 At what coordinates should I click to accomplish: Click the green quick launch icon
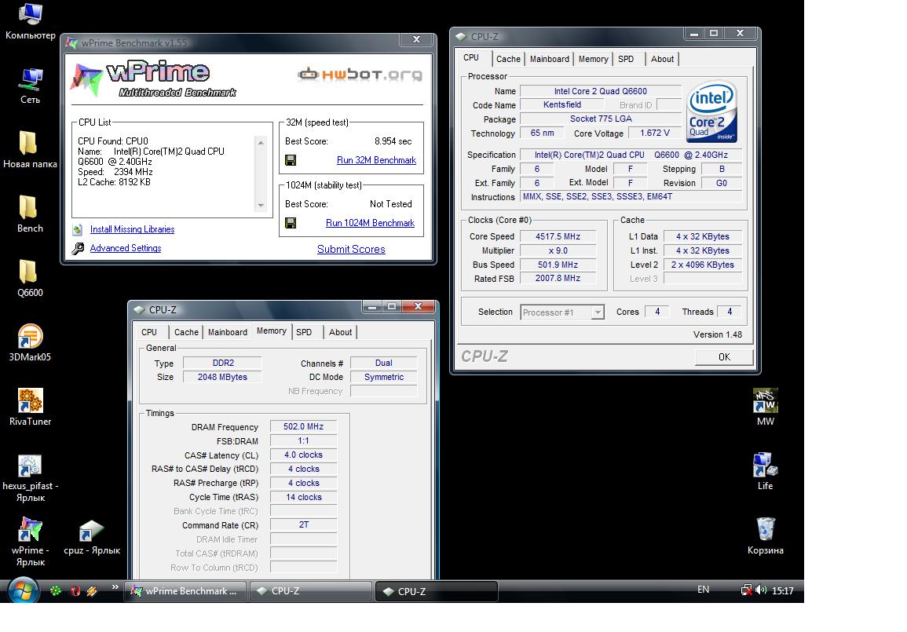pos(56,590)
